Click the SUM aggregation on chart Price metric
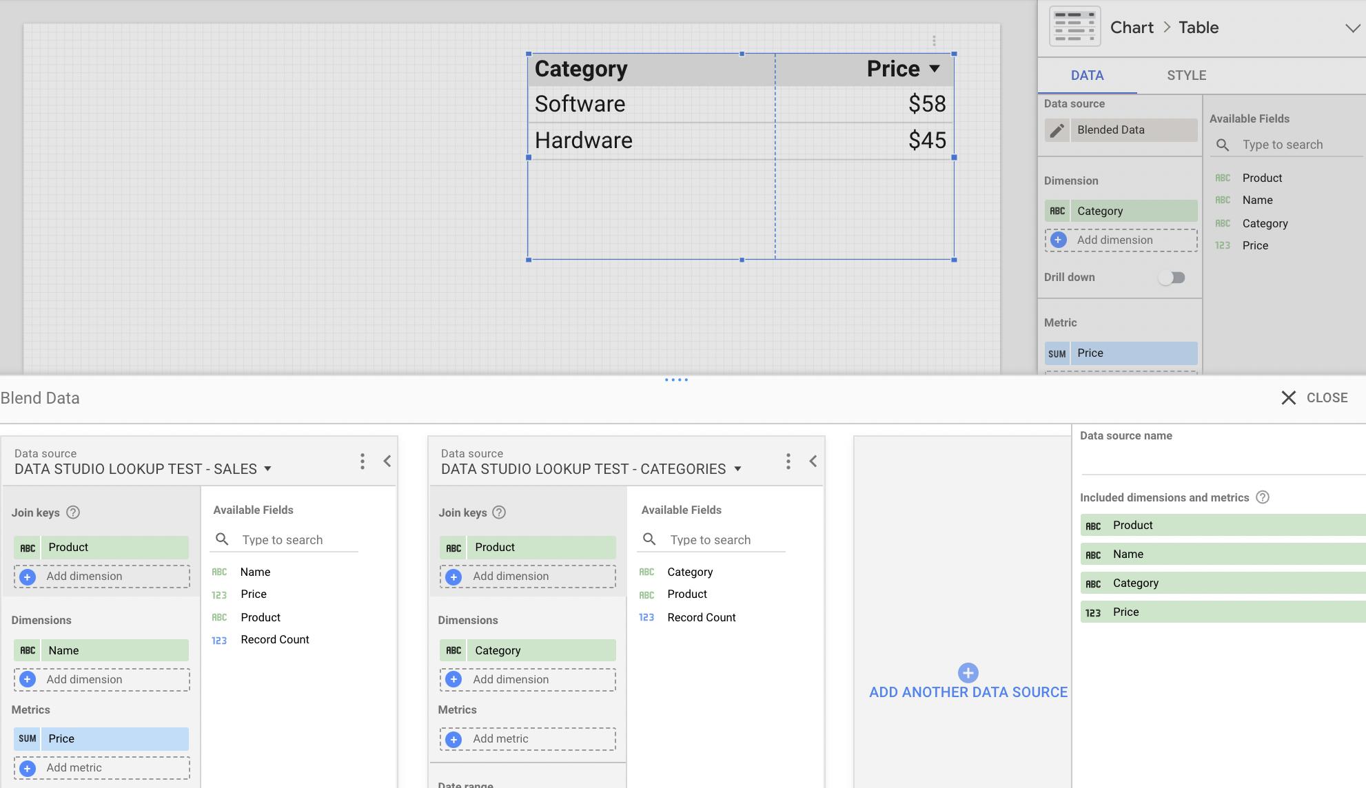1366x788 pixels. (1057, 353)
